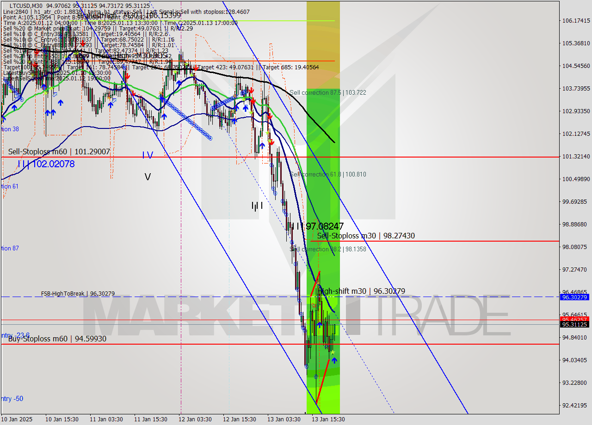Select the 'Sell-Stoploss m60 | 101.29007' label
Viewport: 592px width, 425px height.
(x=59, y=152)
